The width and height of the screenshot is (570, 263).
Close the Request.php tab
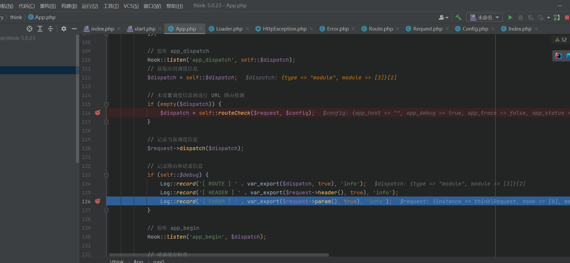[x=447, y=29]
